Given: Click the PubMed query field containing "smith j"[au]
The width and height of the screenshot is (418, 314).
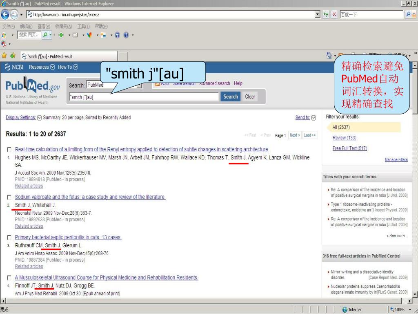Looking at the screenshot, I should (144, 97).
